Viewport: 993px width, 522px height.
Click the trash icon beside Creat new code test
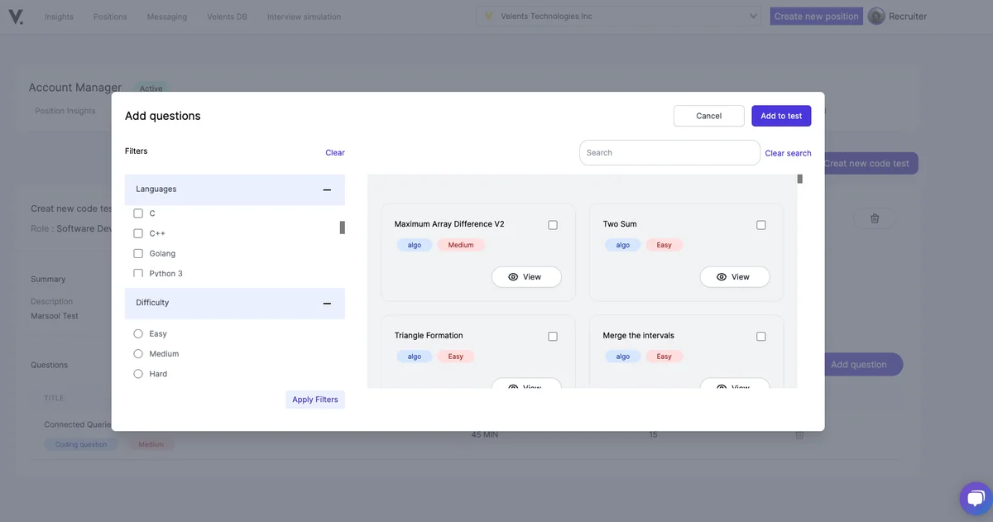click(875, 218)
